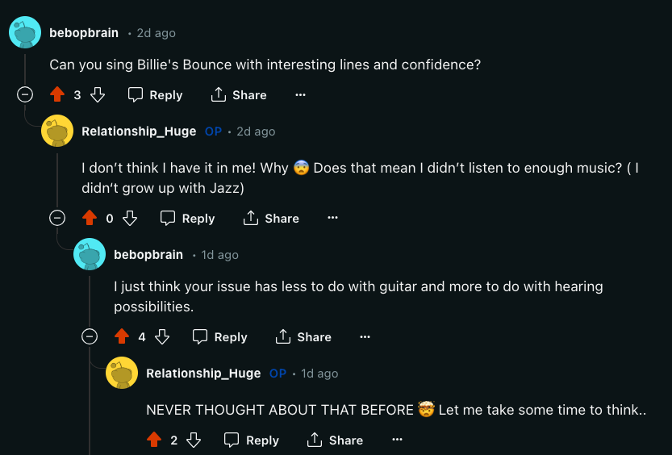Upvote the "NEVER THOUGHT ABOUT THAT BEFORE" reply
The image size is (672, 455).
(x=153, y=440)
